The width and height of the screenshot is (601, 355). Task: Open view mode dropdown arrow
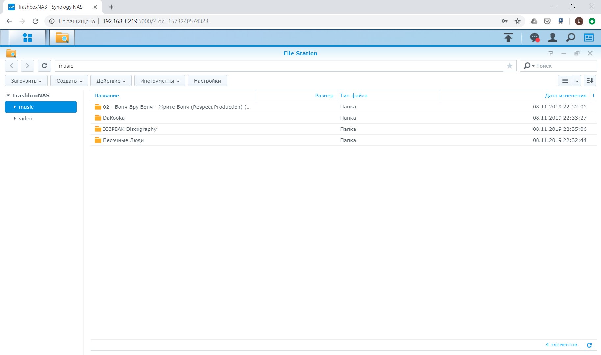pos(577,81)
